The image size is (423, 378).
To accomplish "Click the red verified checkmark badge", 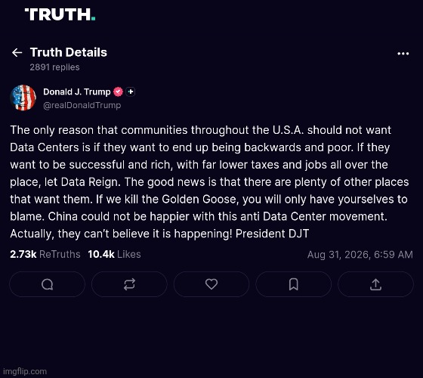I will click(x=118, y=91).
